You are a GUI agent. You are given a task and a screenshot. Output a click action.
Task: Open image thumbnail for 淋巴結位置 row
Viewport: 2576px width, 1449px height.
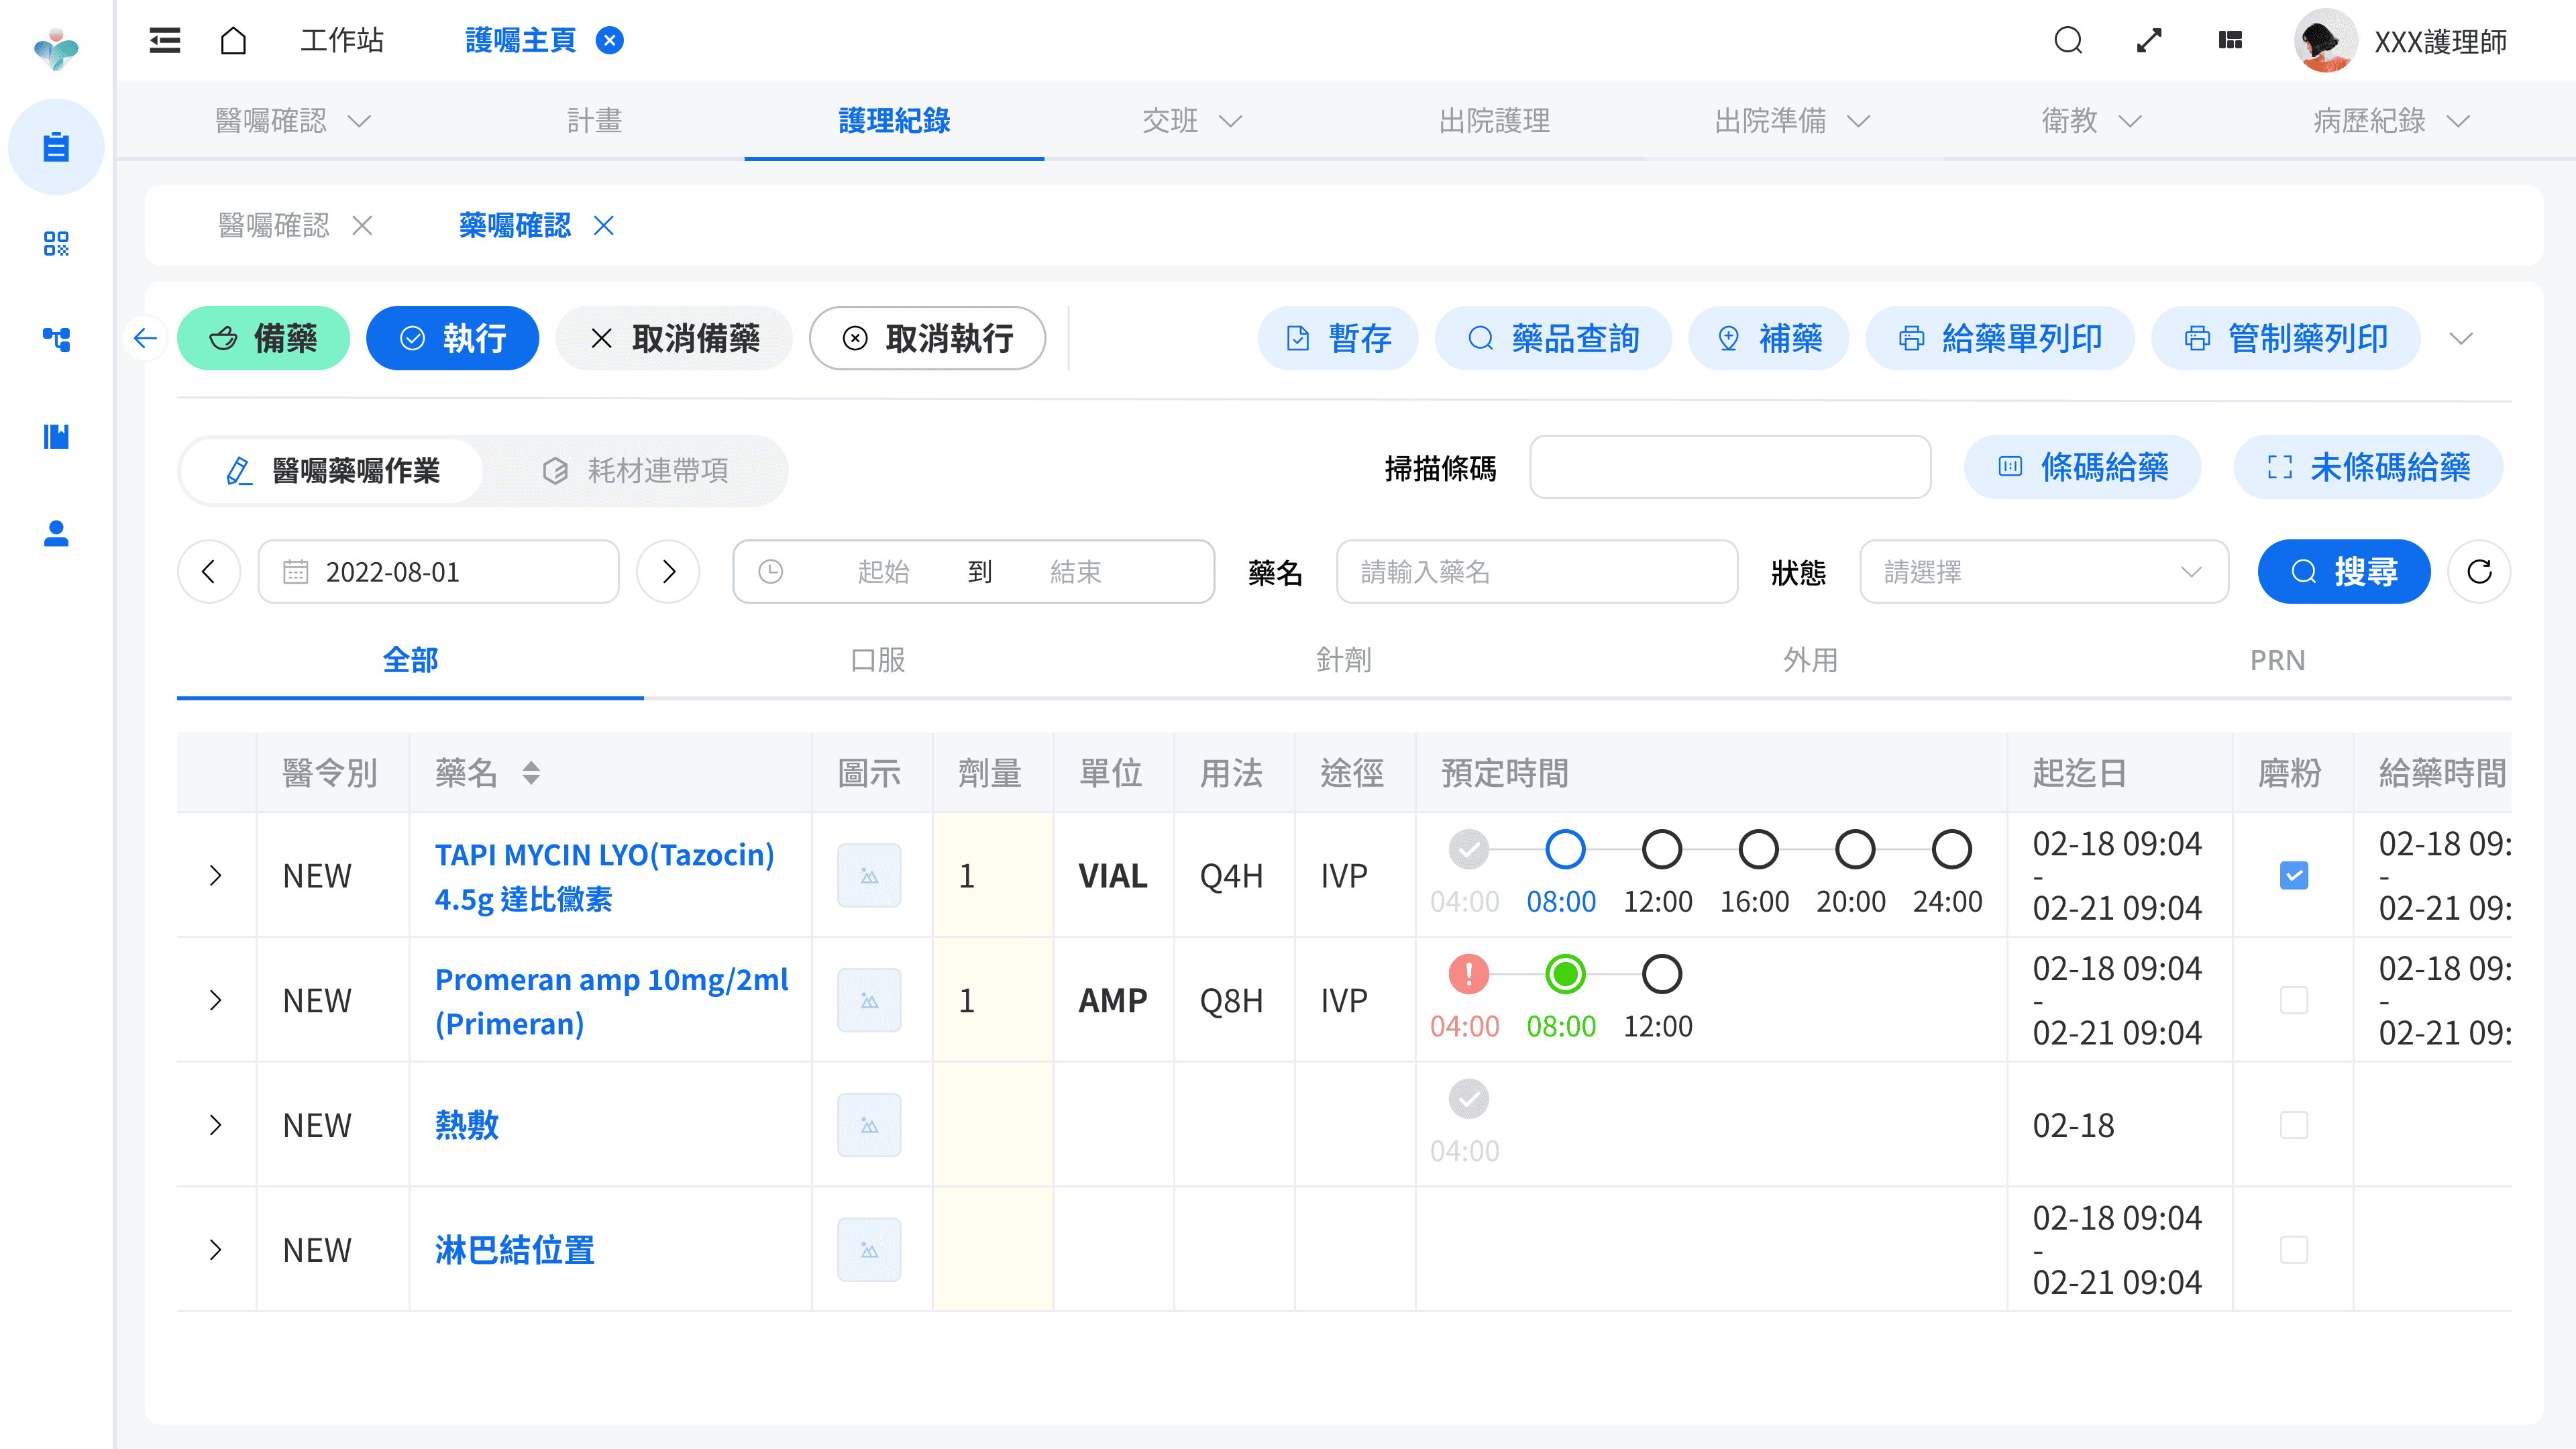869,1250
